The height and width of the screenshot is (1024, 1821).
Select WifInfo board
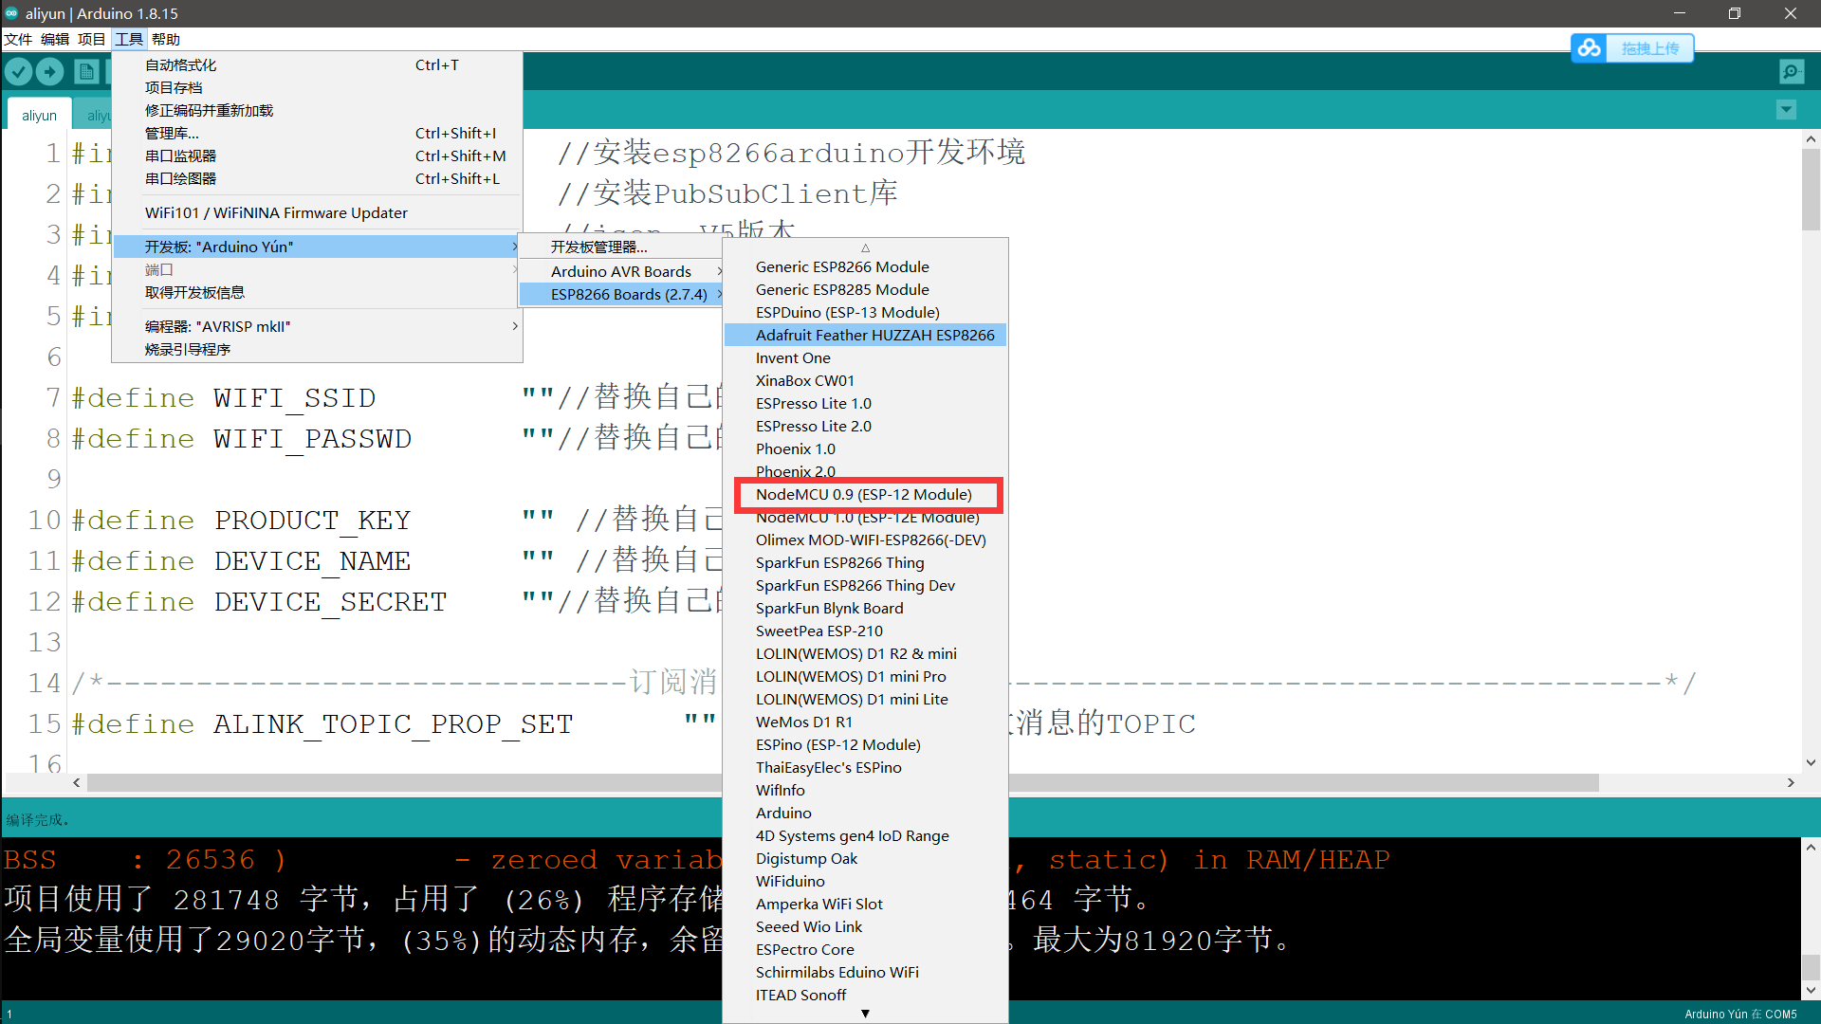pos(865,790)
